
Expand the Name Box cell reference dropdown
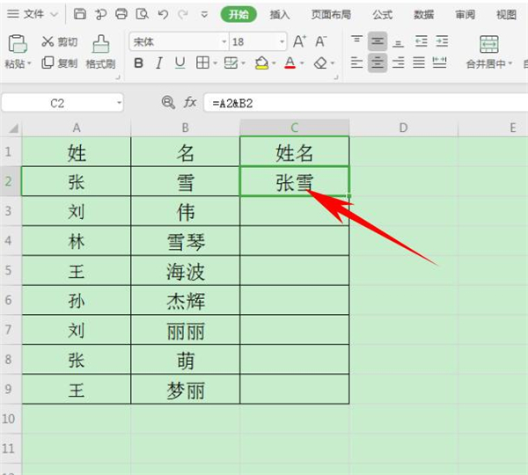(x=119, y=103)
